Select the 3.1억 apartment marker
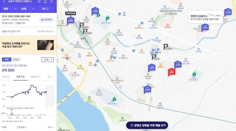The image size is (236, 131). click(205, 28)
